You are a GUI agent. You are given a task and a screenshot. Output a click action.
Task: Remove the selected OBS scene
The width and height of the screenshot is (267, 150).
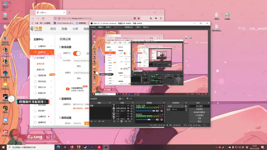95,121
